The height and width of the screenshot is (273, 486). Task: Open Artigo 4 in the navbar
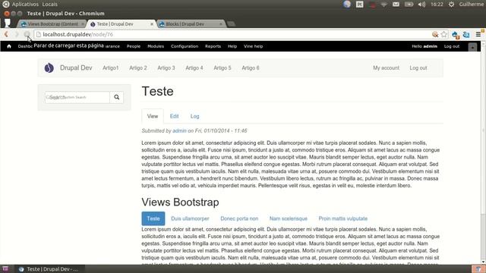point(194,67)
